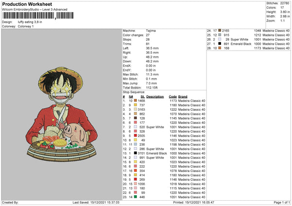Click the design name "luffy eating 3,8 in"

tap(30, 22)
